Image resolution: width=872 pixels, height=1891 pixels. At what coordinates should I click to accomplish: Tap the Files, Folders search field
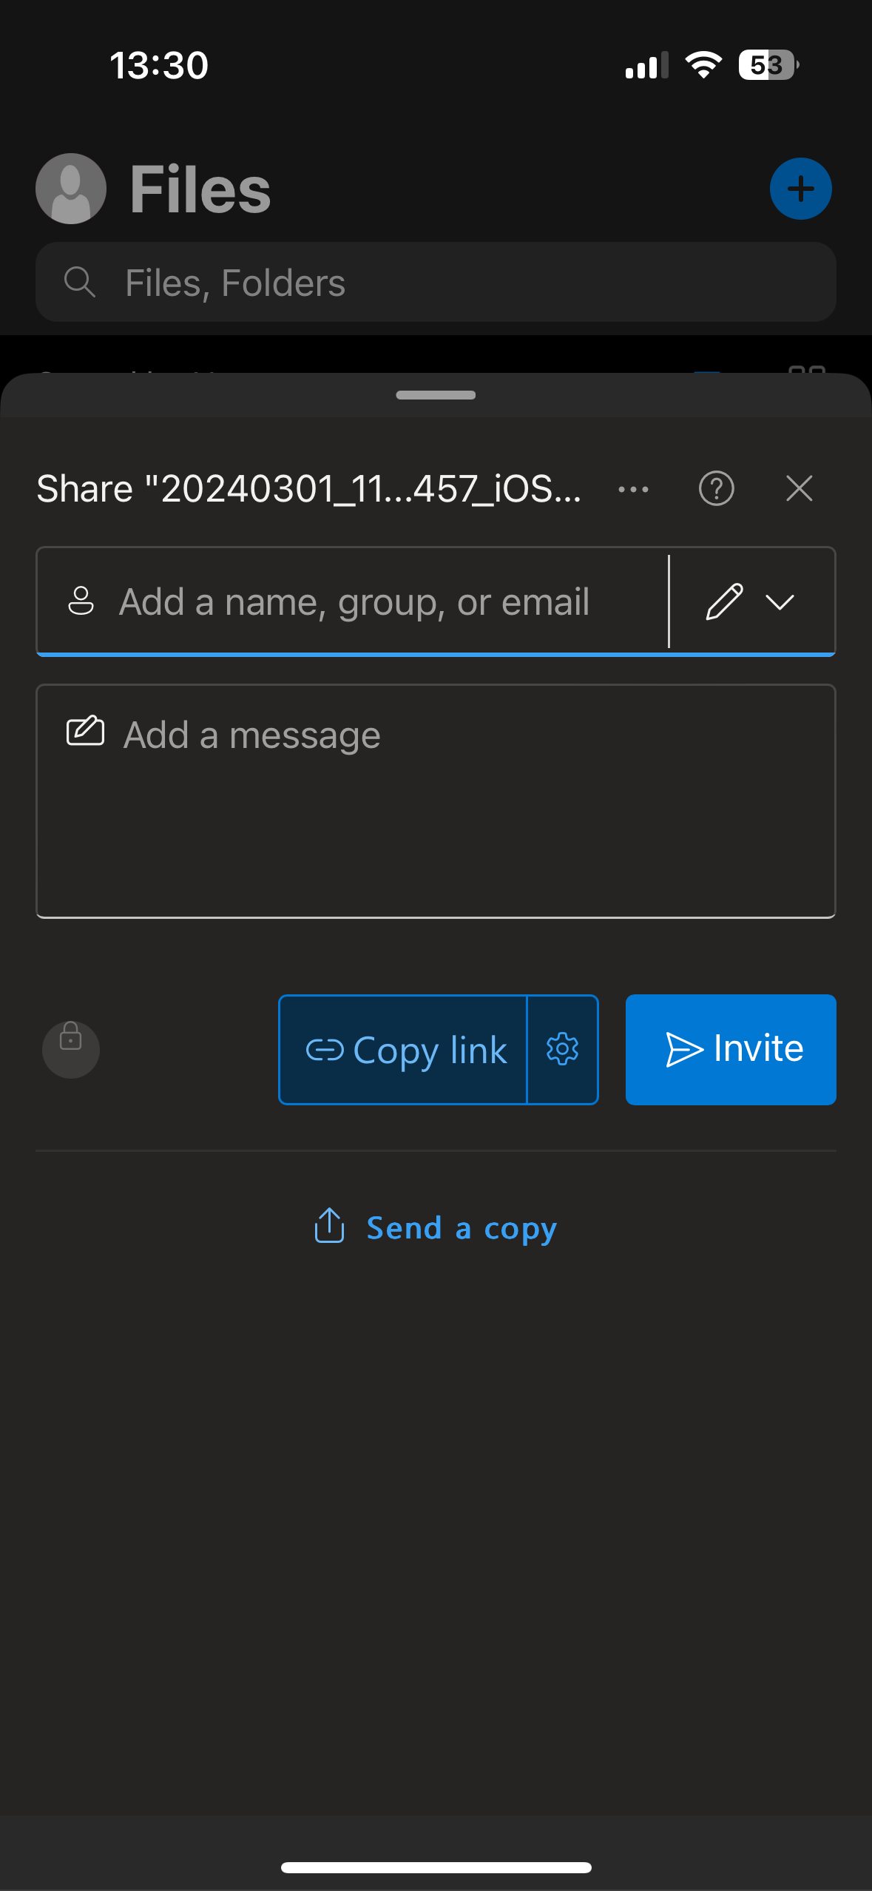point(444,283)
